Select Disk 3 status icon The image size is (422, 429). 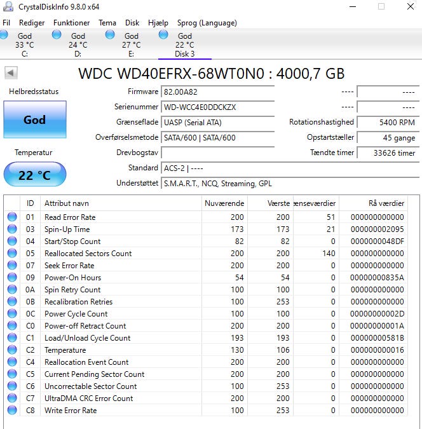tap(164, 34)
